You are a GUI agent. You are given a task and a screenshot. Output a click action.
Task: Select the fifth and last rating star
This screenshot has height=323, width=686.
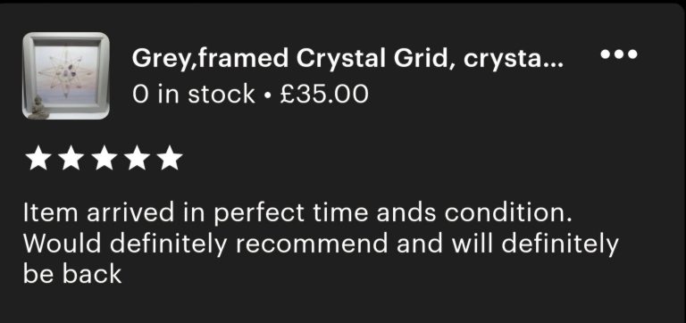point(170,158)
